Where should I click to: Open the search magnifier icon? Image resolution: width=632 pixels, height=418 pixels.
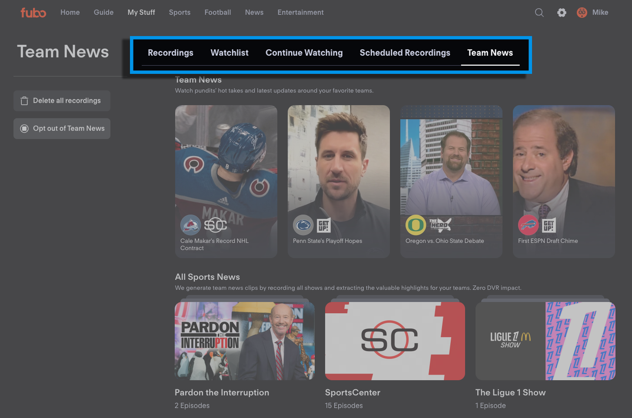(539, 13)
